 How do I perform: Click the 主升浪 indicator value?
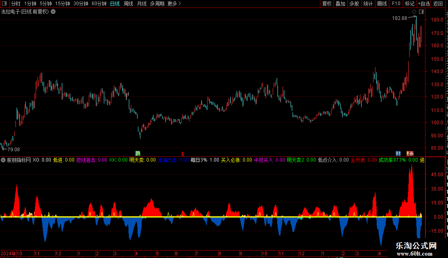(x=364, y=160)
